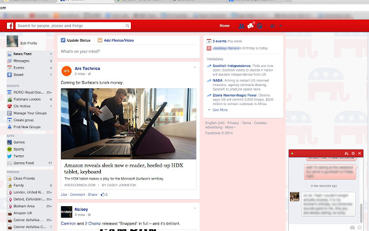Open RORC Royal Oce... group

(x=29, y=92)
